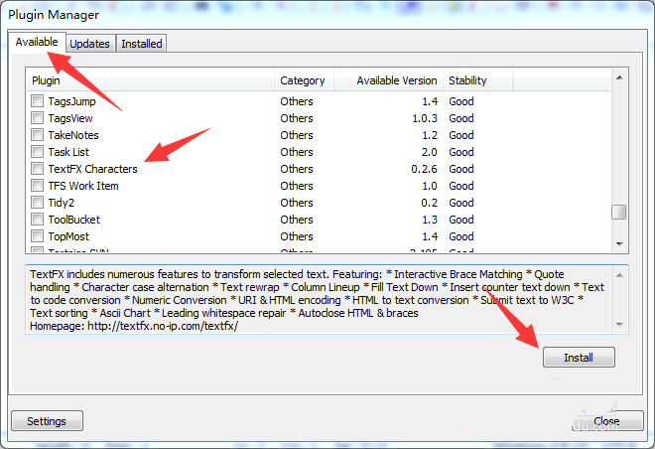Click version 2.0 of Task List
The image size is (655, 449).
(430, 152)
